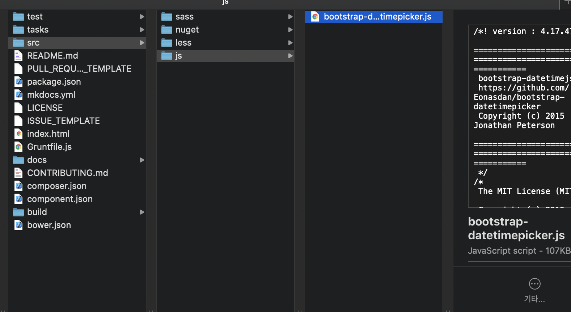Select the README.md file icon
Screen dimensions: 571x312
[18, 56]
